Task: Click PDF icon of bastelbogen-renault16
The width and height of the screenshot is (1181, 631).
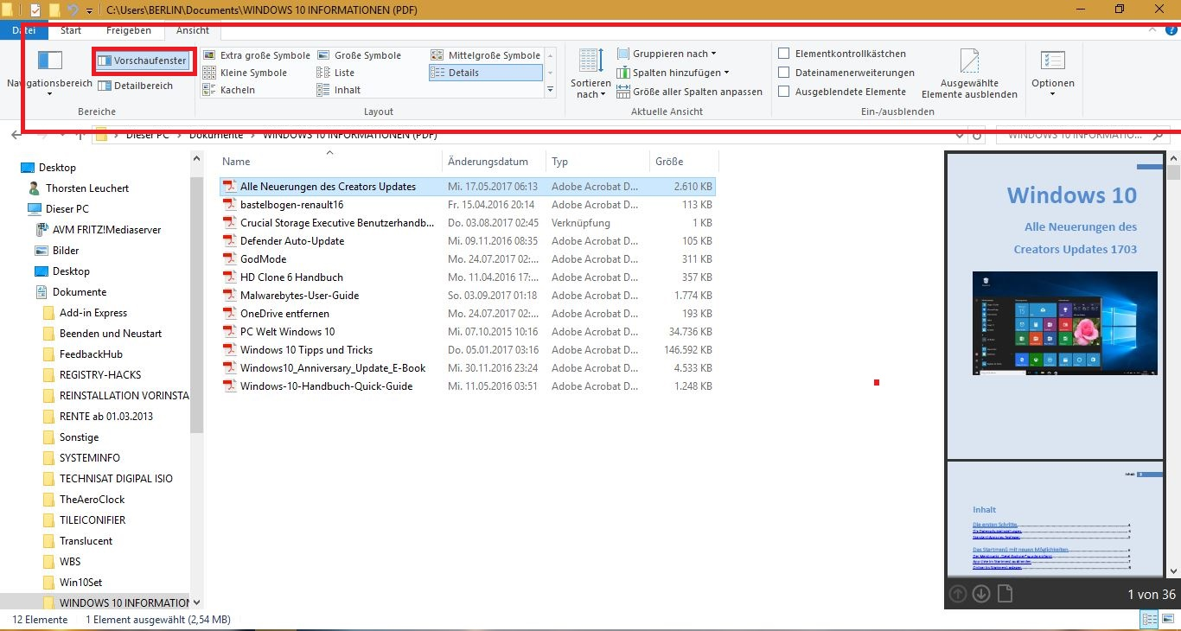Action: [230, 205]
